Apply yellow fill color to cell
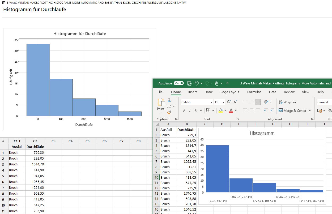Viewport: 332px width, 214px height. (221, 110)
